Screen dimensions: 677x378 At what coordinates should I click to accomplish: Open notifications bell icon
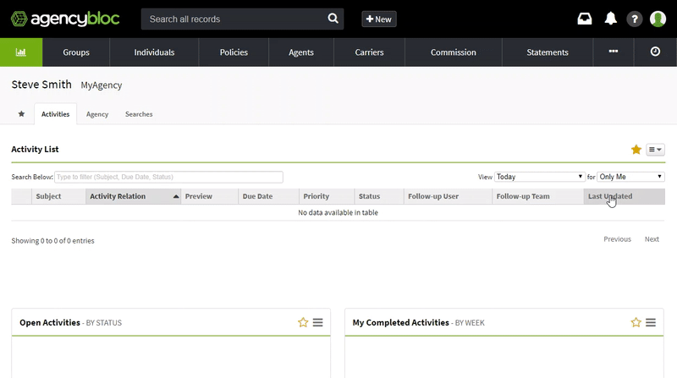click(x=610, y=19)
